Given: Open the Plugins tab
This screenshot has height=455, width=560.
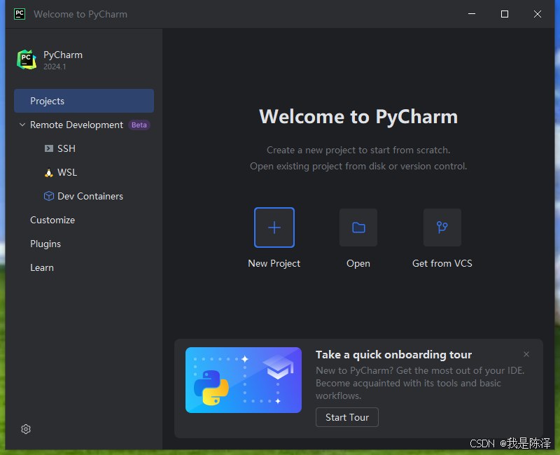Looking at the screenshot, I should (45, 244).
